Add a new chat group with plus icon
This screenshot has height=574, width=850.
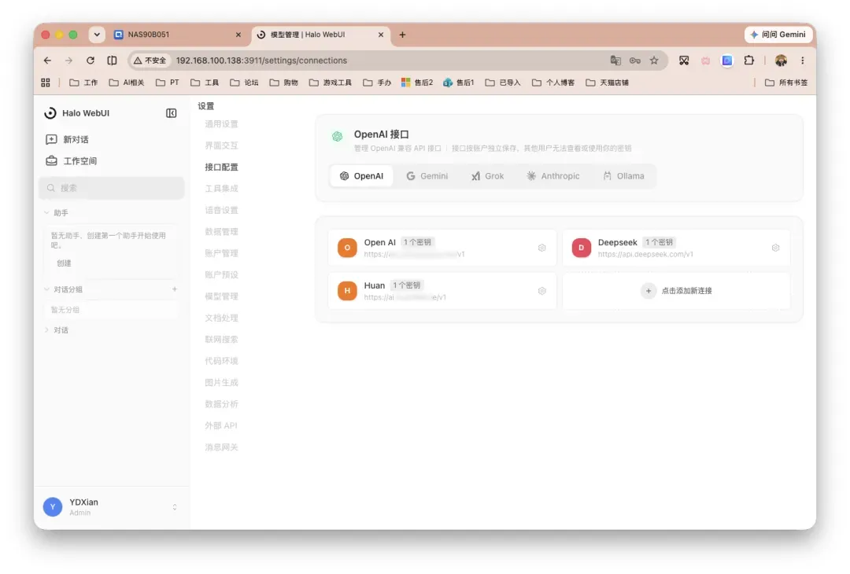[x=175, y=289]
